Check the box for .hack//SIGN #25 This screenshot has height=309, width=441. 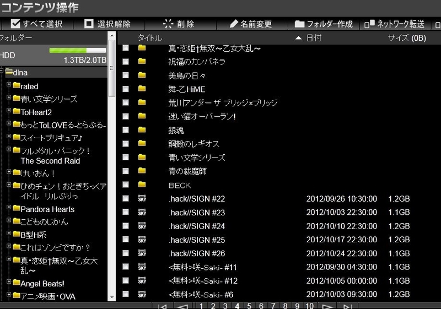point(126,240)
